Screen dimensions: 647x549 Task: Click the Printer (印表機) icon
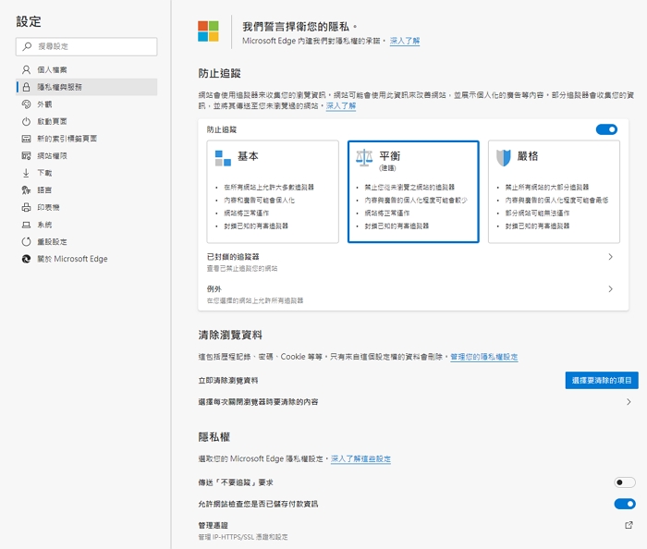26,207
